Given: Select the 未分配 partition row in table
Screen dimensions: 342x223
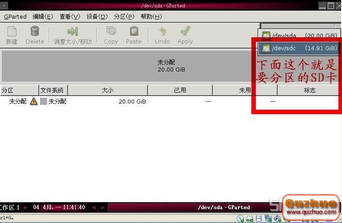Looking at the screenshot, I should pos(170,101).
